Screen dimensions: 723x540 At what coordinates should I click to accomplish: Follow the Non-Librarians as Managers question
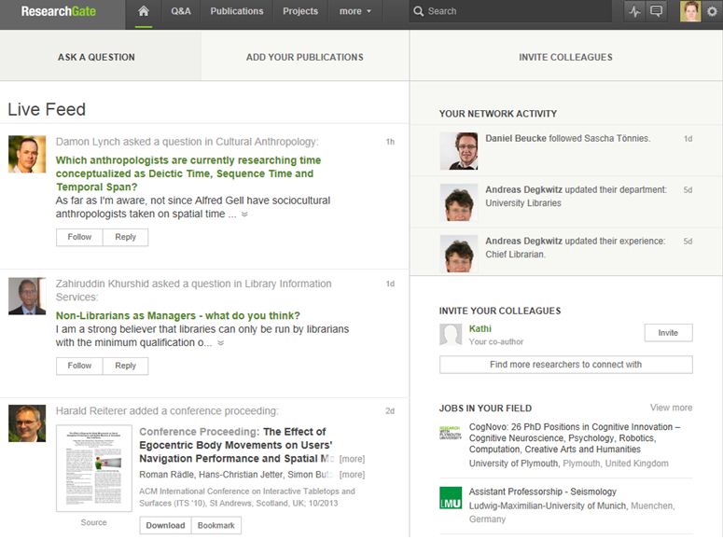(x=79, y=366)
